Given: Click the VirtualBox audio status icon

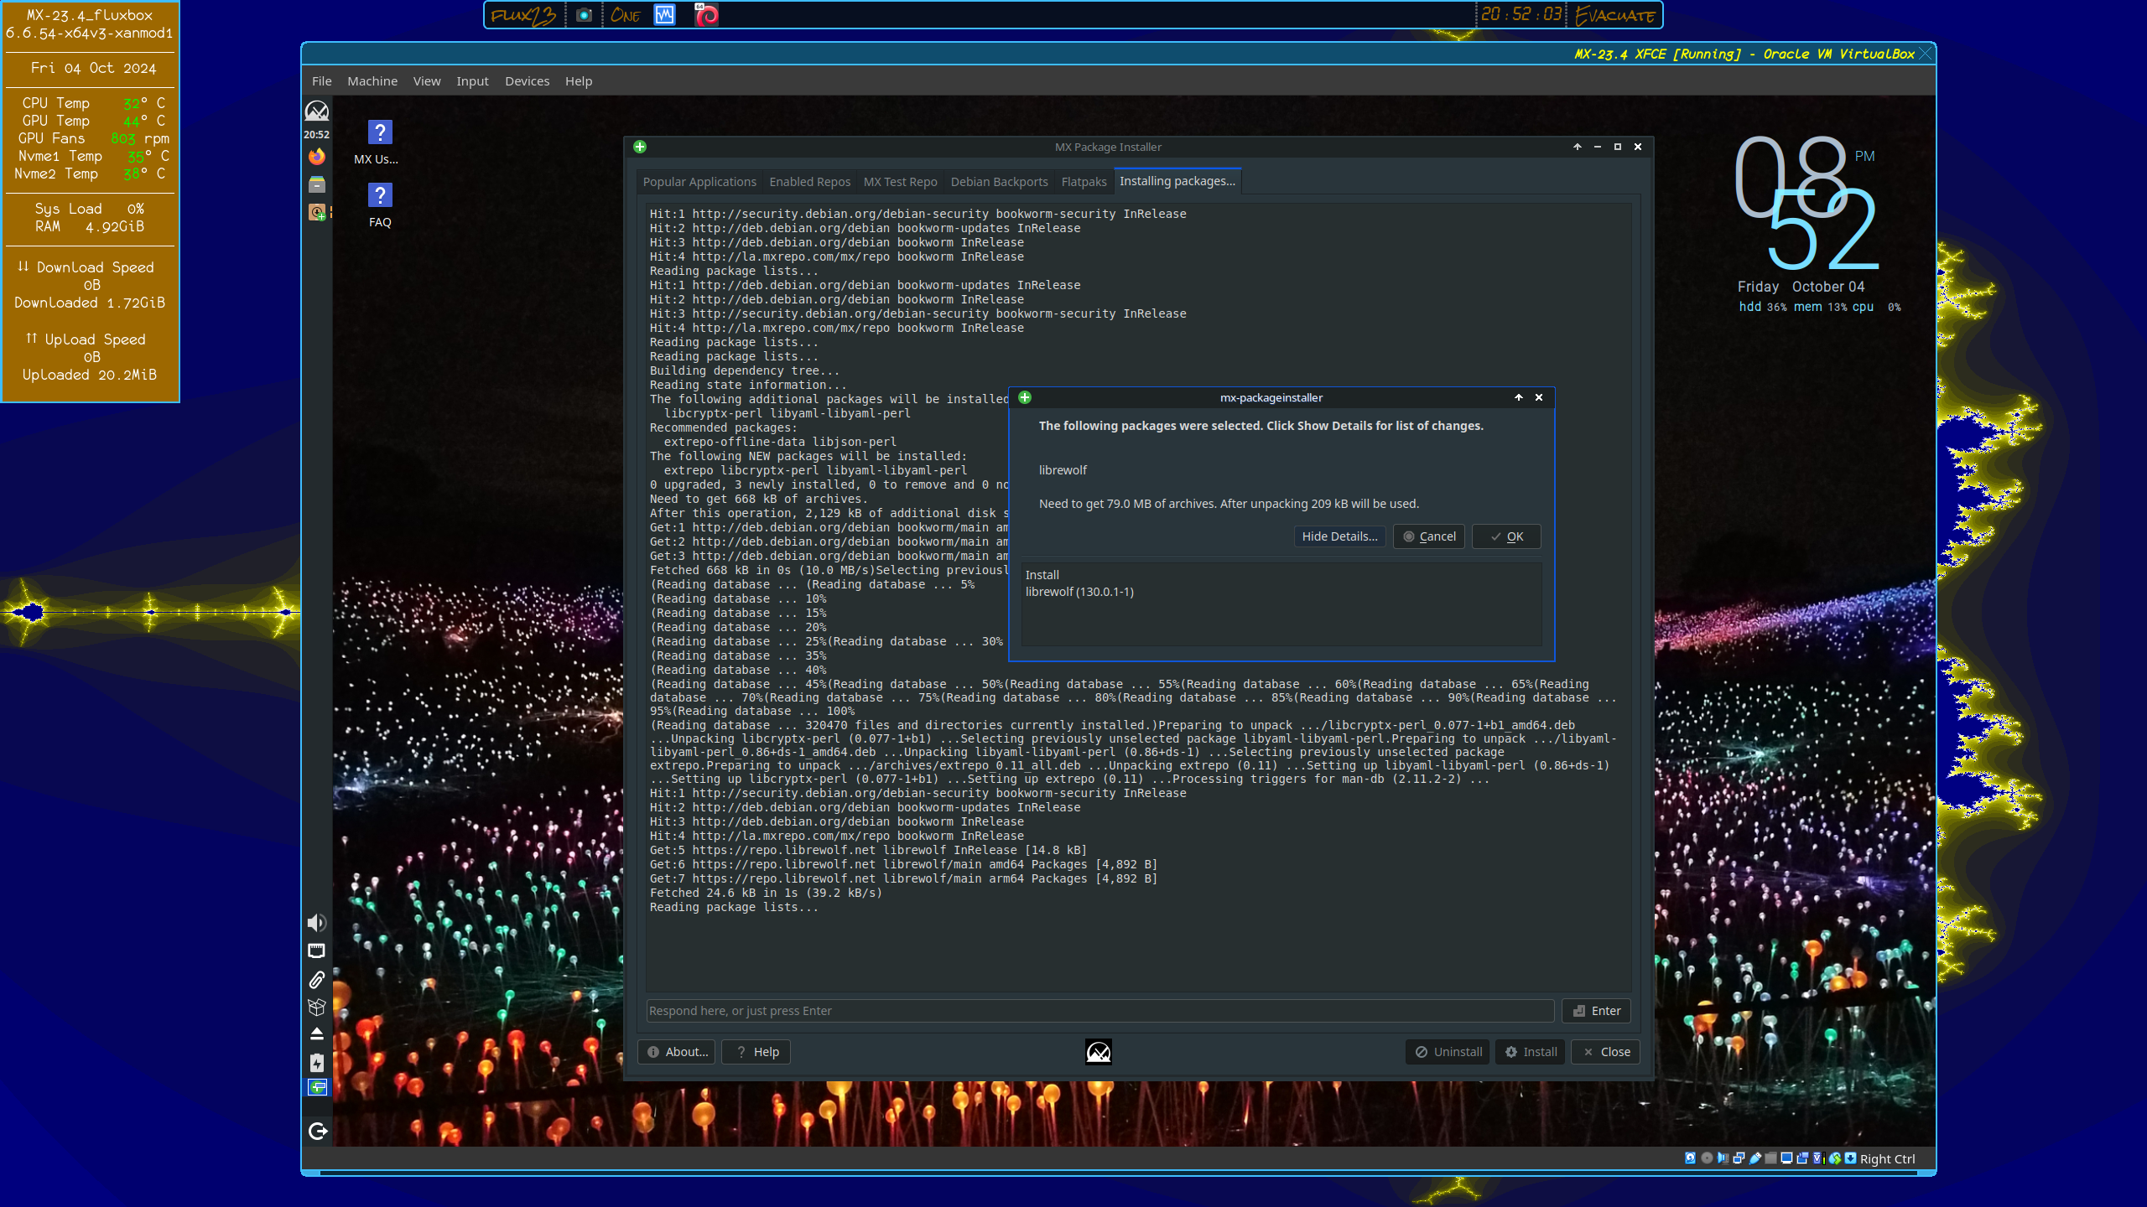Looking at the screenshot, I should pos(1723,1158).
